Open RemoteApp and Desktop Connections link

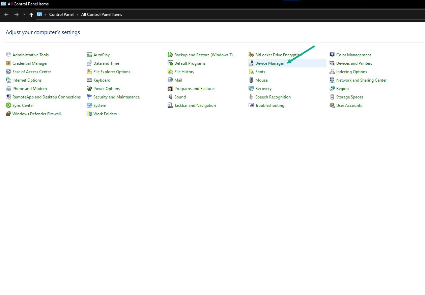pos(47,97)
